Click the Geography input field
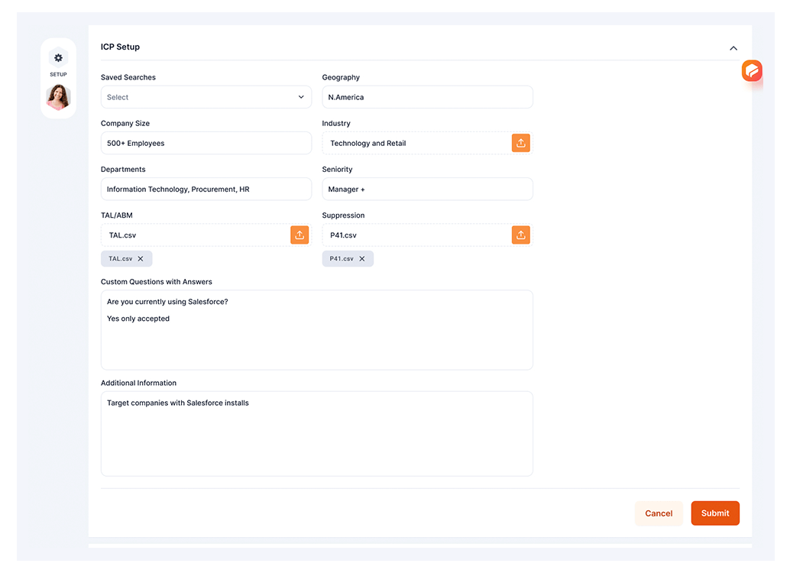The image size is (790, 573). pyautogui.click(x=427, y=97)
